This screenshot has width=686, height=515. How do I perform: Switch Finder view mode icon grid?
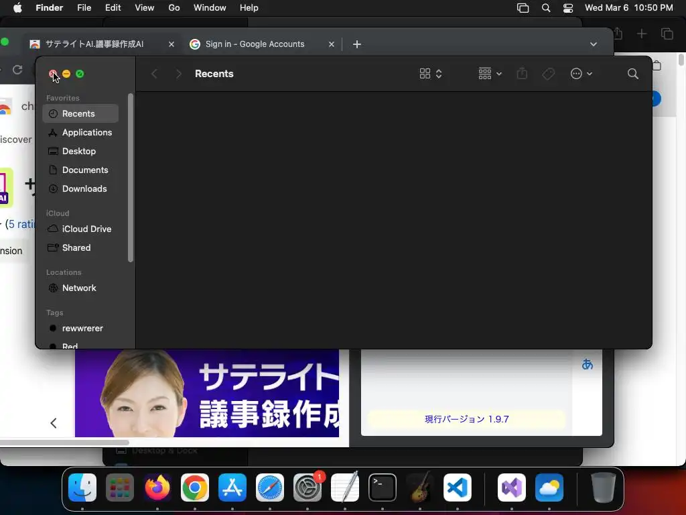click(x=431, y=74)
